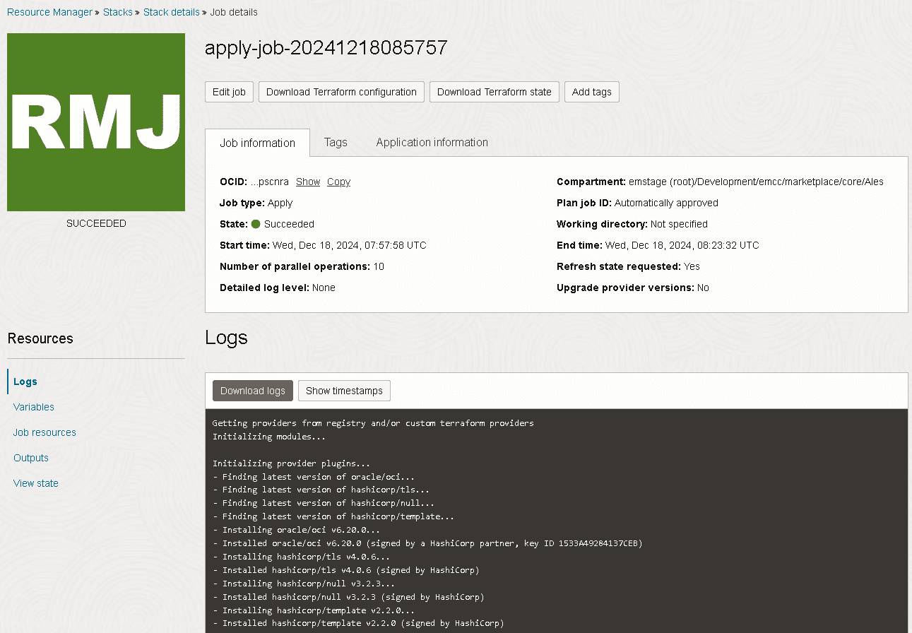912x633 pixels.
Task: Click the truncated OCID value ...pscnra
Action: click(x=270, y=182)
